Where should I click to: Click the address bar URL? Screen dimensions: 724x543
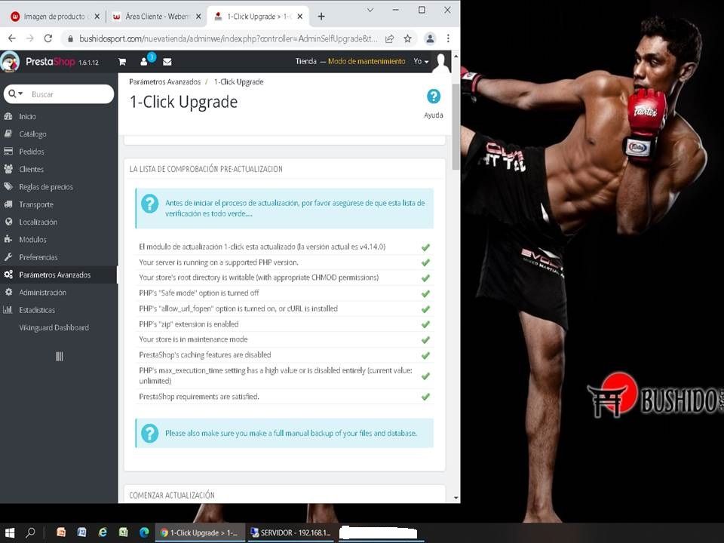coord(228,38)
